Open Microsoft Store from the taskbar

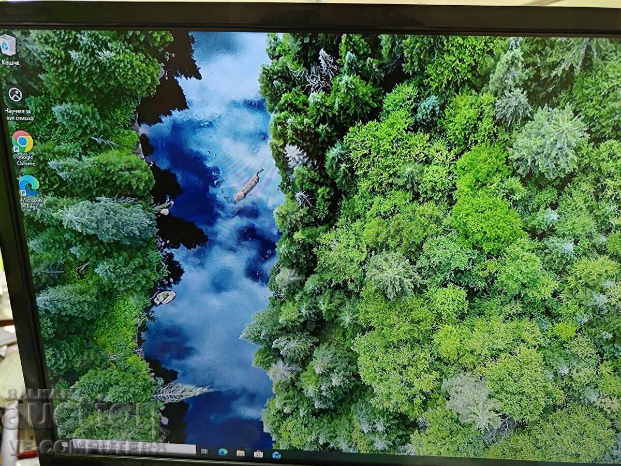[x=258, y=454]
